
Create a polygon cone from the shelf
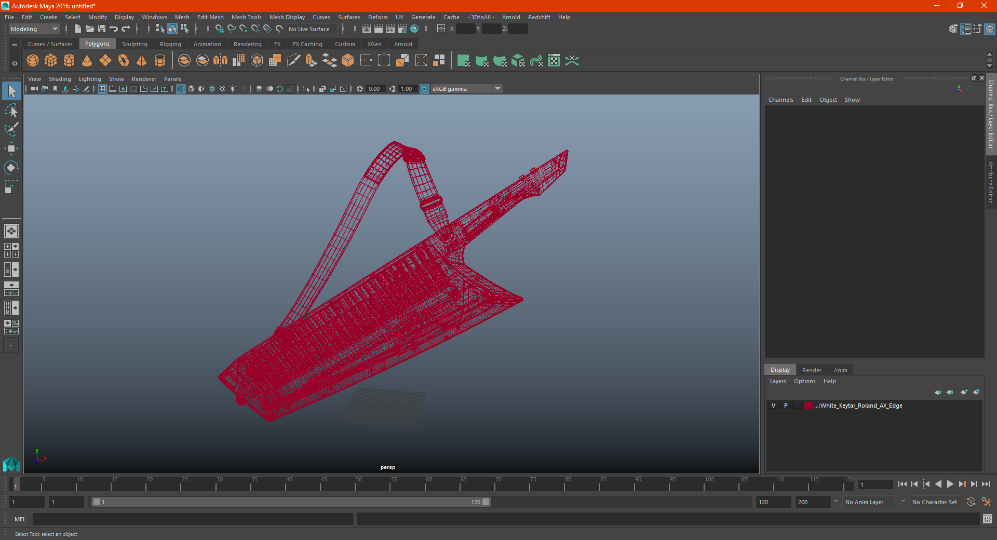point(87,61)
